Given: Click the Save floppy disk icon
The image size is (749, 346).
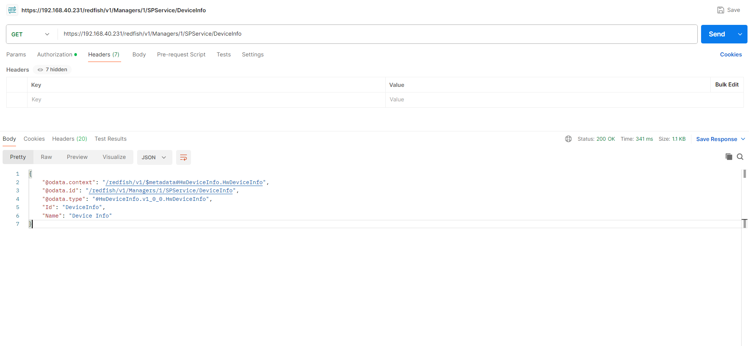Looking at the screenshot, I should 720,10.
